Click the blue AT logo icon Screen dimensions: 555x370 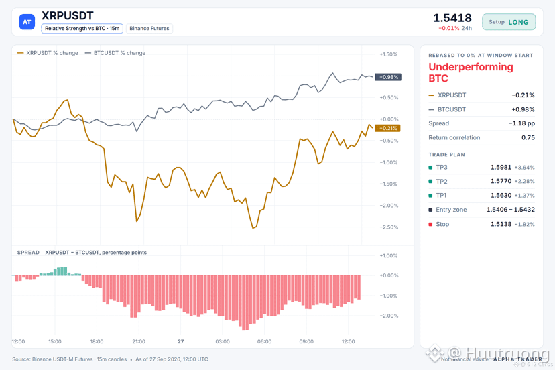(27, 22)
